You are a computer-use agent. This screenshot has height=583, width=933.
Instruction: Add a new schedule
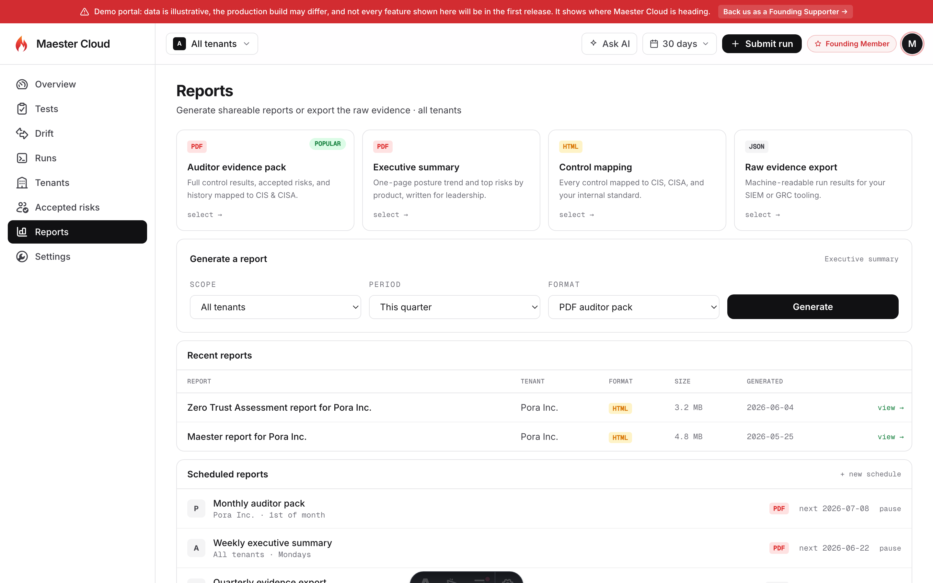(x=870, y=474)
